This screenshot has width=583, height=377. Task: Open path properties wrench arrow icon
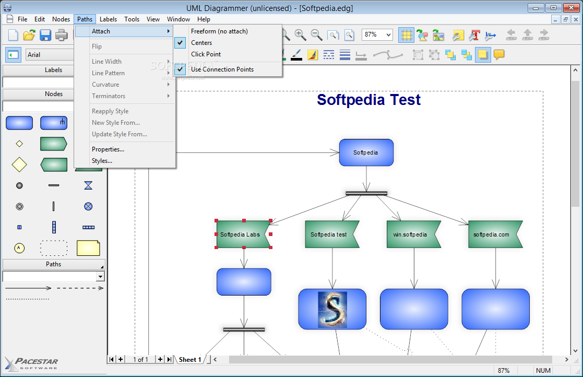491,35
